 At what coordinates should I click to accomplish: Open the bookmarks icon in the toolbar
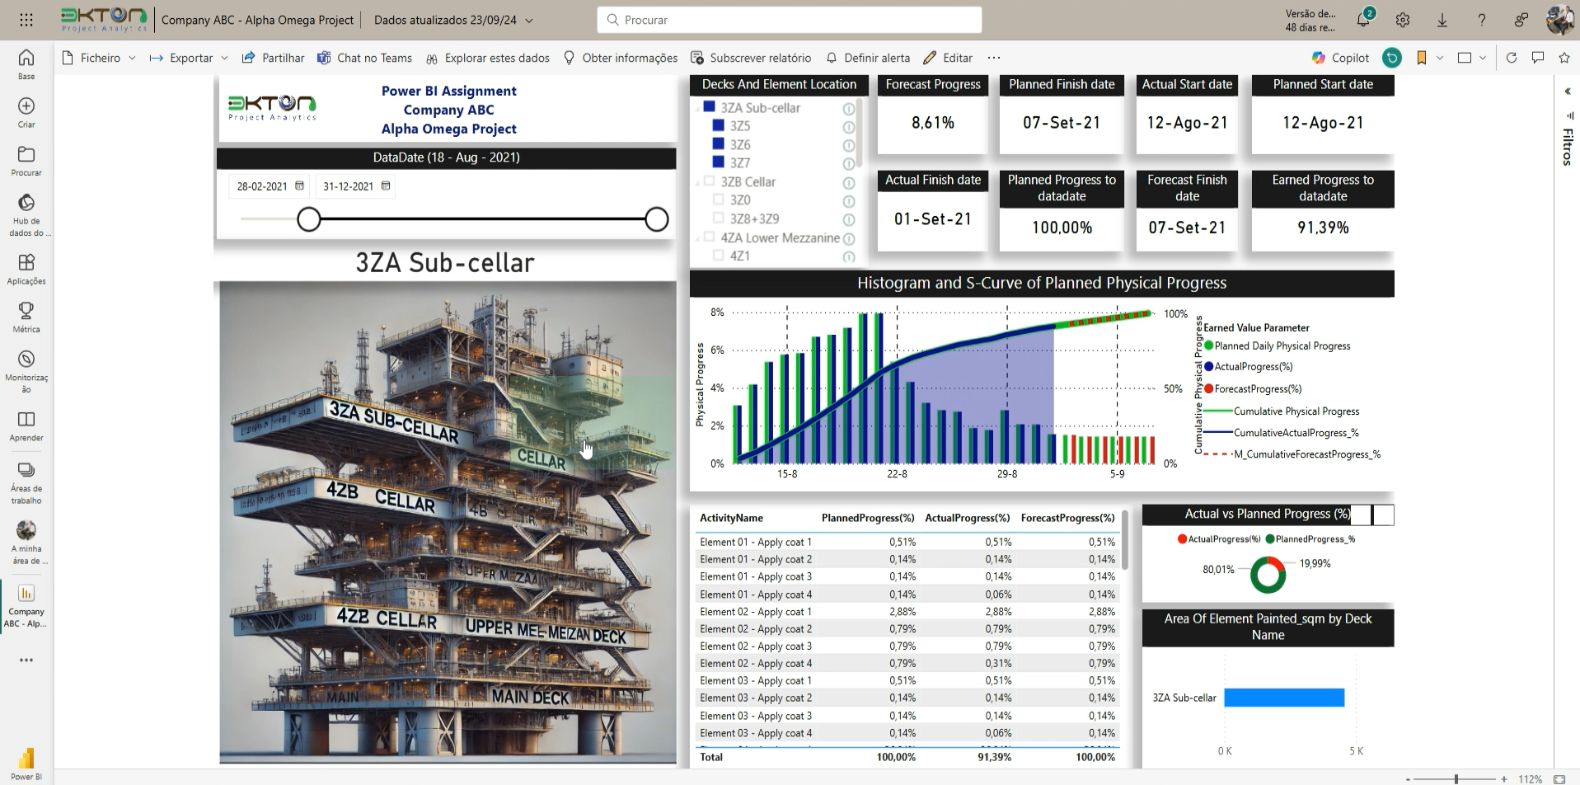(1423, 58)
